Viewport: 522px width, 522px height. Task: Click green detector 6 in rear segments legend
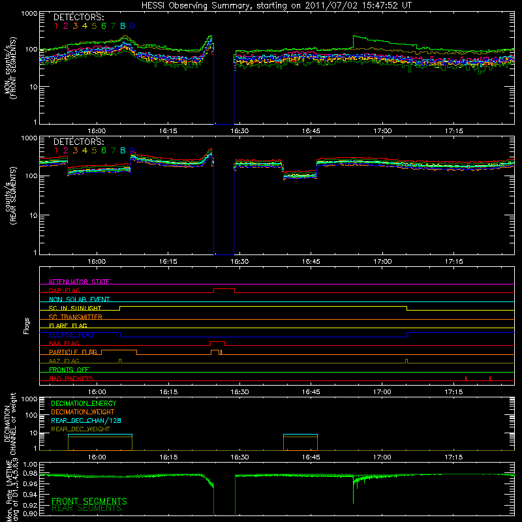(104, 151)
